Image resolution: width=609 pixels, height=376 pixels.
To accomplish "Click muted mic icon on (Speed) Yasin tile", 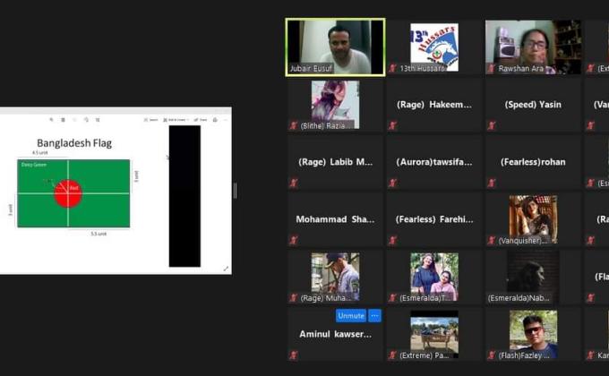I will 491,125.
